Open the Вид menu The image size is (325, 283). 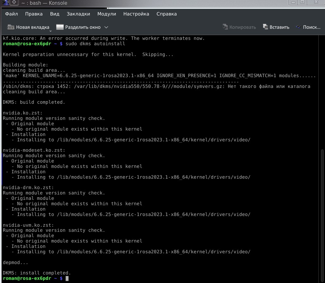point(55,14)
